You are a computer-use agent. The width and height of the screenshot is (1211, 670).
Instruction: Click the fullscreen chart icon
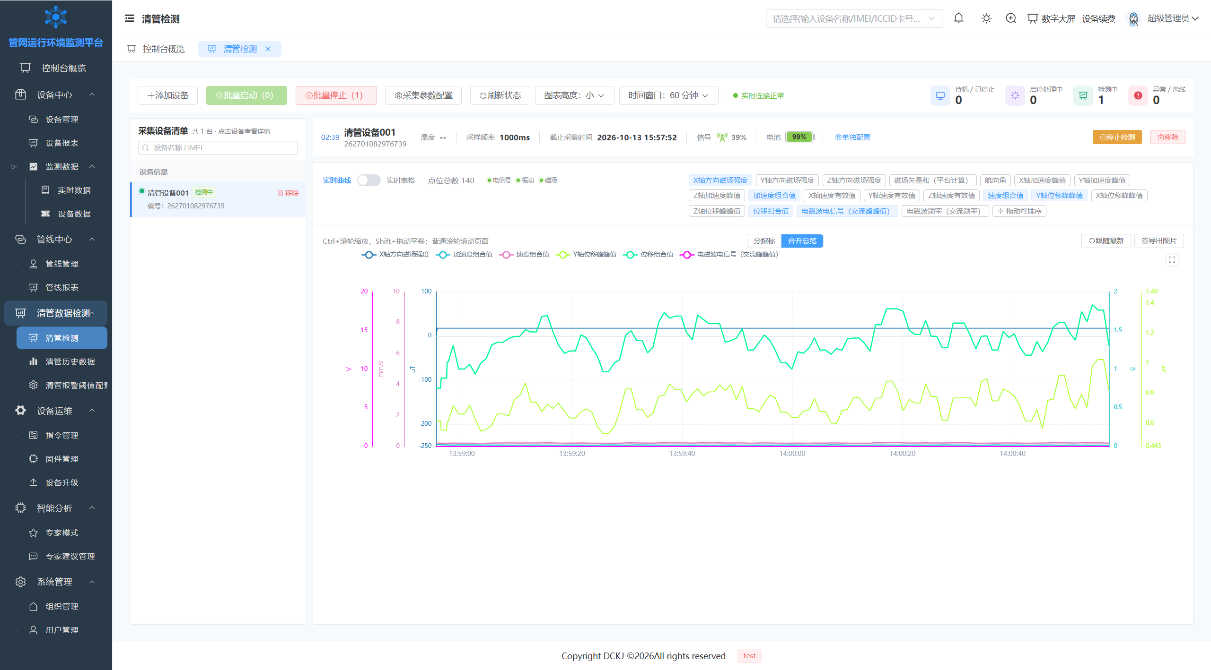point(1172,260)
